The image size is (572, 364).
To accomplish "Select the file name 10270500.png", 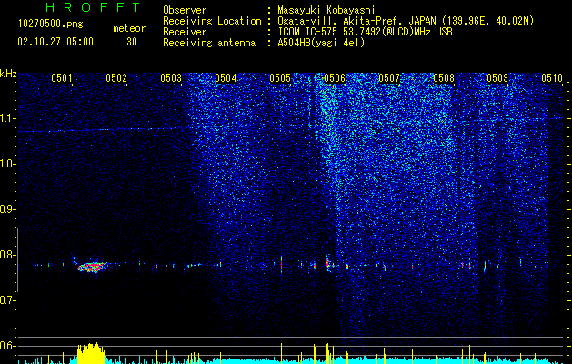I will 51,25.
